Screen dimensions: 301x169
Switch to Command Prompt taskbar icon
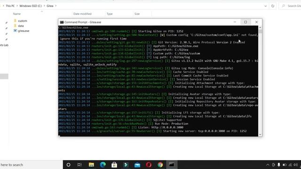[172, 165]
